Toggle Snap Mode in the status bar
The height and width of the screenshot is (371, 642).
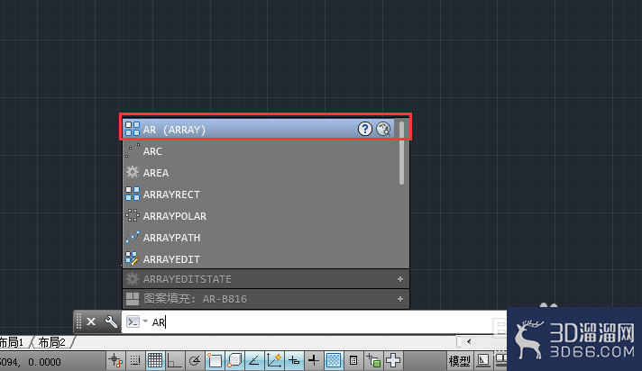tap(135, 361)
